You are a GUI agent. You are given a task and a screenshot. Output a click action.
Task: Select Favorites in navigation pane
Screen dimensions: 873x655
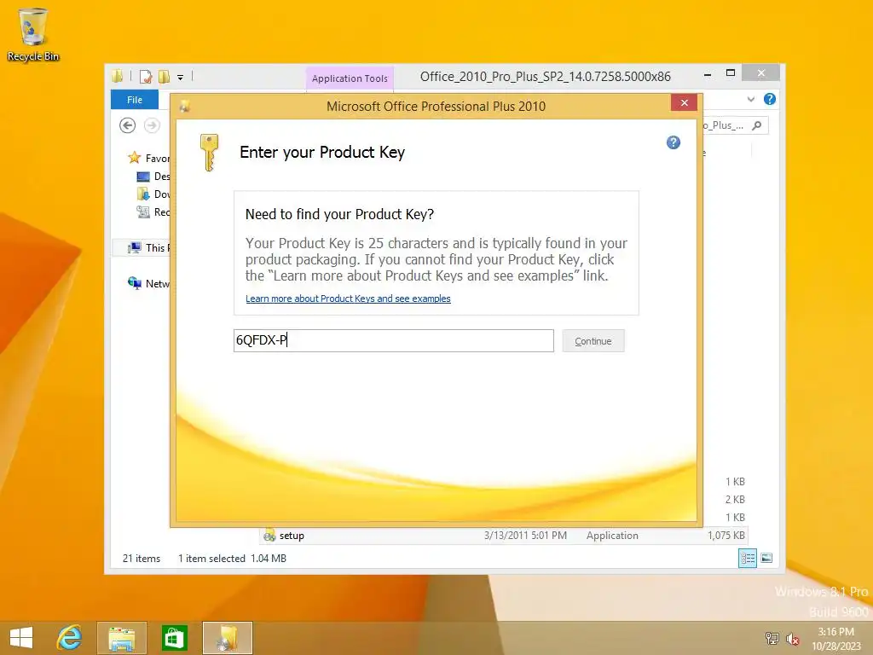pos(148,158)
